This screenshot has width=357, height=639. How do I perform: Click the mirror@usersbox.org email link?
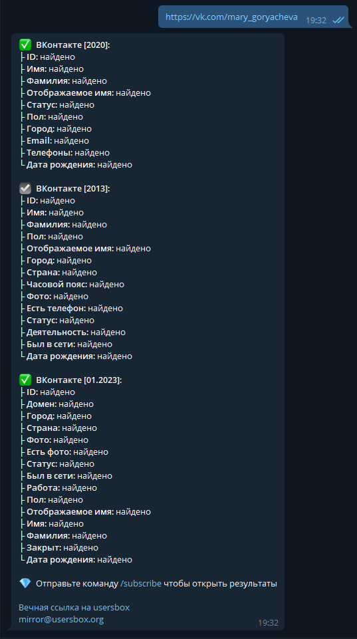(61, 620)
